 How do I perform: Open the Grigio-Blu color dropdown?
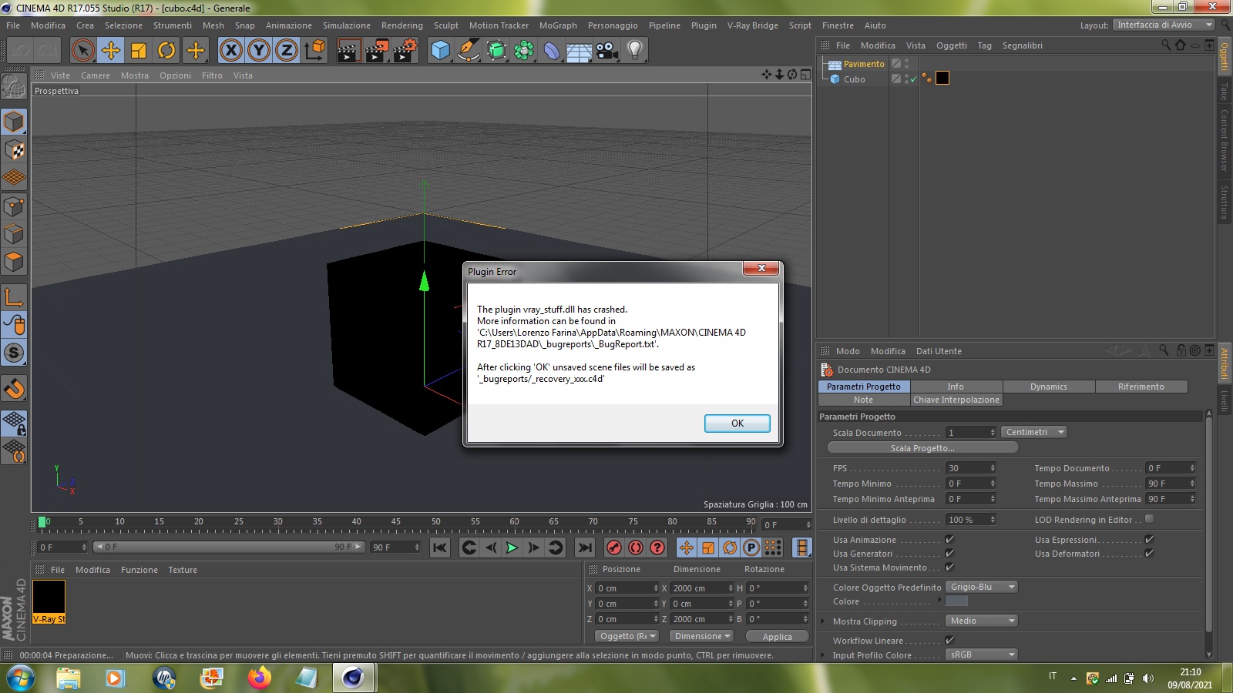(x=981, y=587)
